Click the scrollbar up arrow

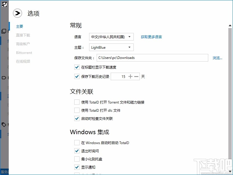point(230,25)
